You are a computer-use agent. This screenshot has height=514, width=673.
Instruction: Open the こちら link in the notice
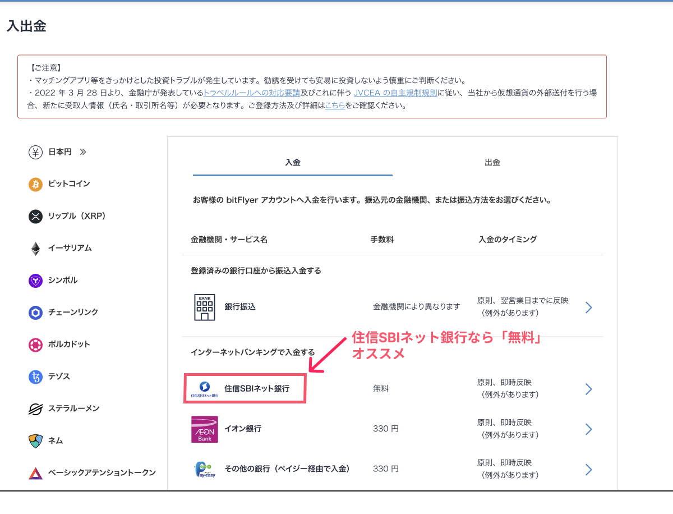(335, 105)
